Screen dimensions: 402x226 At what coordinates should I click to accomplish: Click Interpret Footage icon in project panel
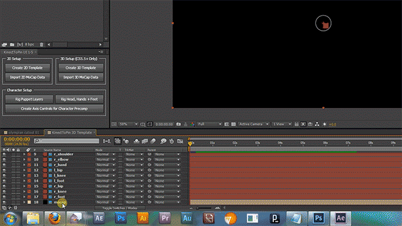(4, 45)
